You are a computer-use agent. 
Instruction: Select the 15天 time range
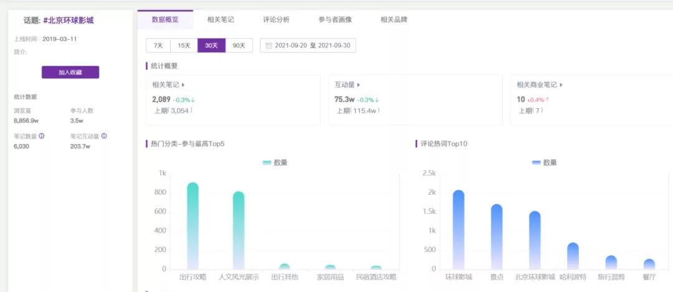point(184,46)
